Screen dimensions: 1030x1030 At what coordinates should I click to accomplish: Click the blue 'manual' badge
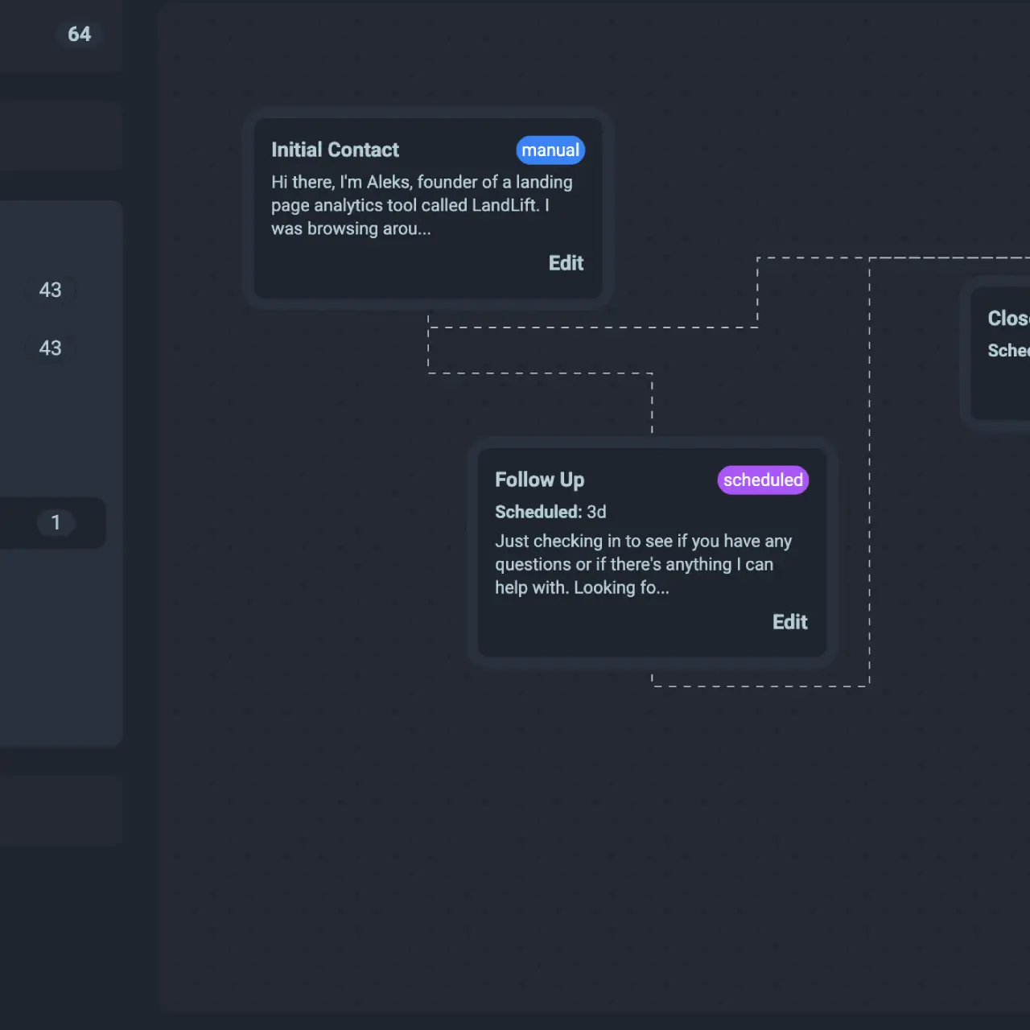coord(550,150)
